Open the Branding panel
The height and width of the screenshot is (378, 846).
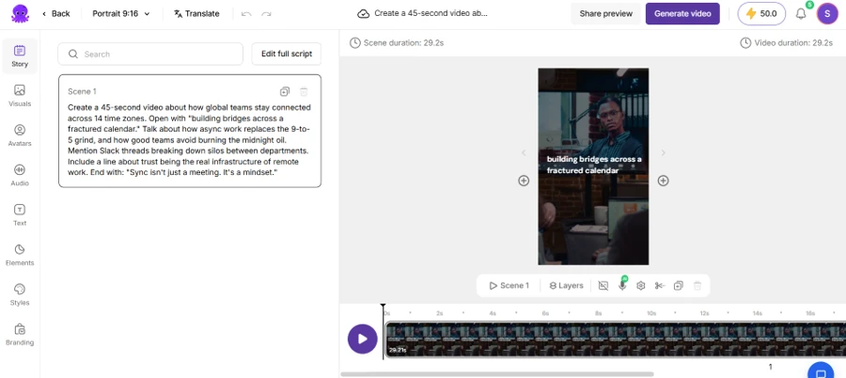pos(20,335)
